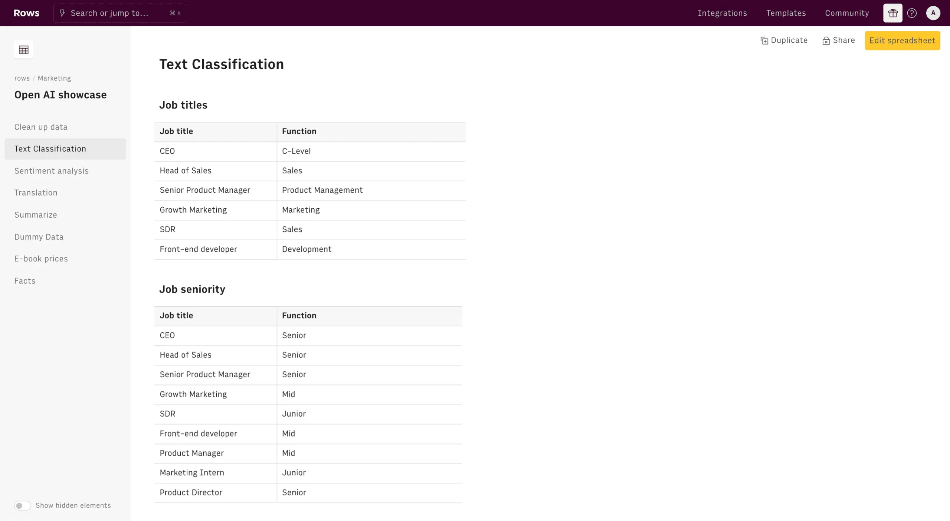Select CEO cell in Job titles table

(216, 151)
